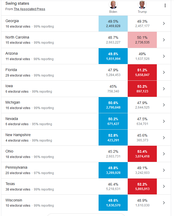This screenshot has height=216, width=174.
Task: Expand Arizona results chevron arrow
Action: pyautogui.click(x=164, y=56)
